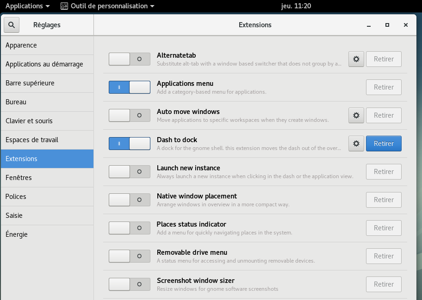Close the Extensions window
This screenshot has width=422, height=300.
pyautogui.click(x=406, y=25)
